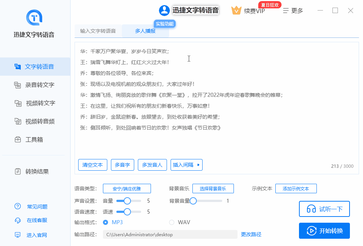Open 视频转音频 in the sidebar
The height and width of the screenshot is (246, 363).
pyautogui.click(x=35, y=122)
